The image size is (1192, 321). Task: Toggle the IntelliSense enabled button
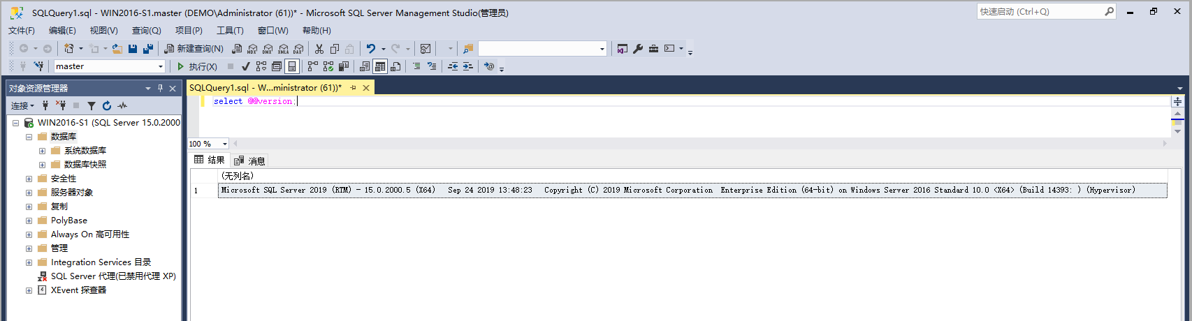click(x=292, y=66)
